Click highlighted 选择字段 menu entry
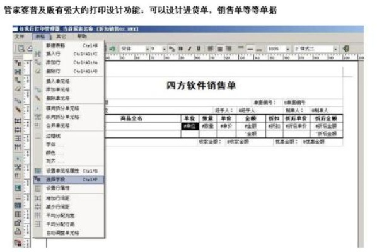This screenshot has width=377, height=252. [x=69, y=180]
